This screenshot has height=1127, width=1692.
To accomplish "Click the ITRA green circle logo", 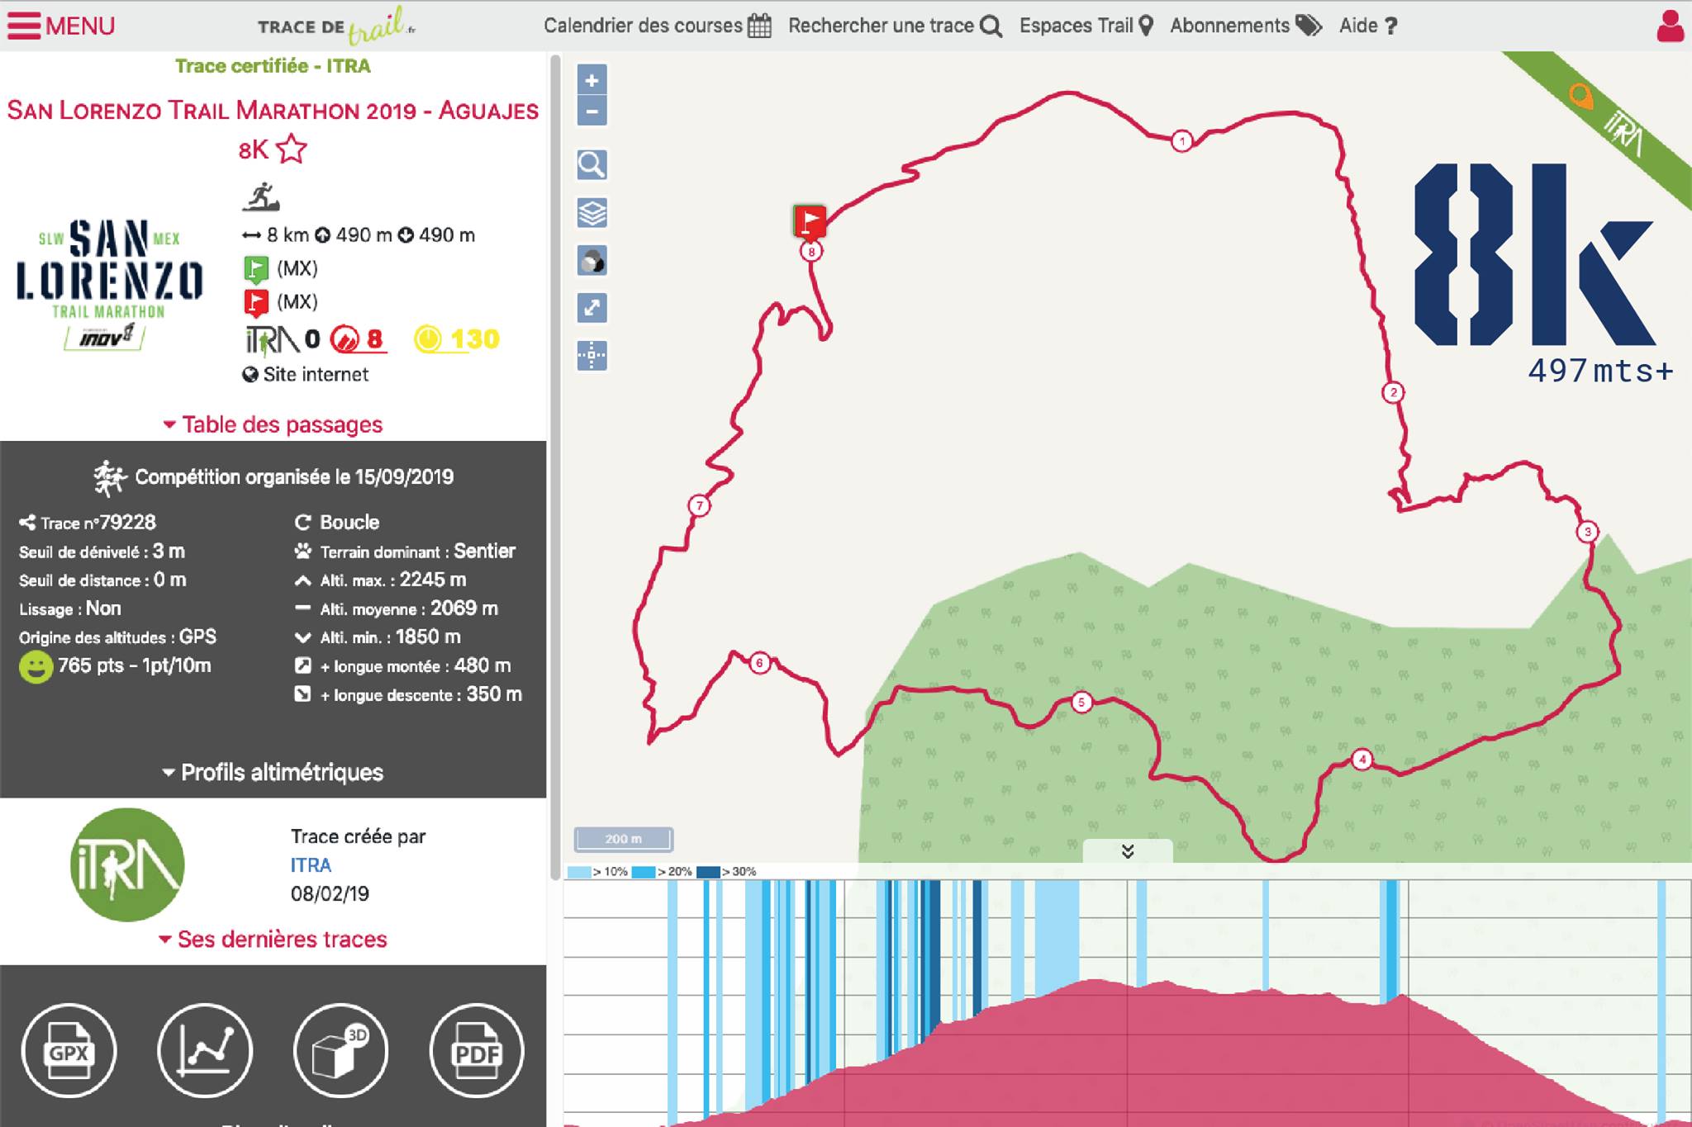I will [127, 864].
